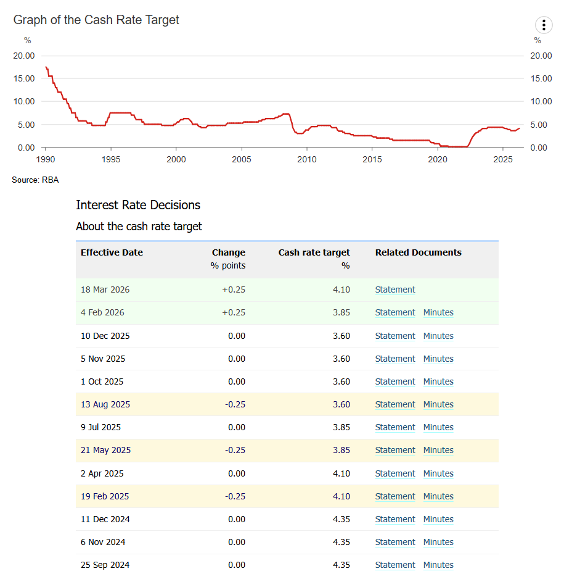View the 11 Dec 2024 Minutes

click(438, 519)
